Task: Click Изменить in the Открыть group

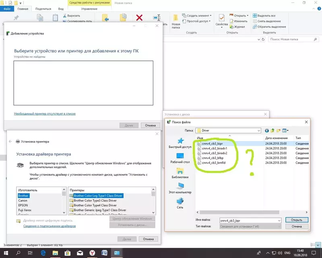Action: [239, 21]
